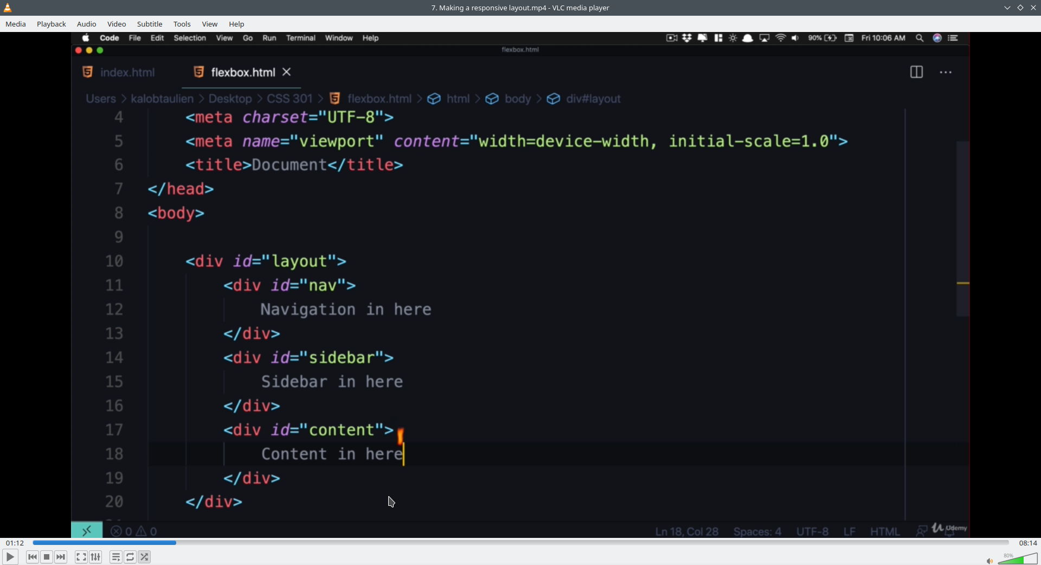Open the VLC Audio menu

86,24
